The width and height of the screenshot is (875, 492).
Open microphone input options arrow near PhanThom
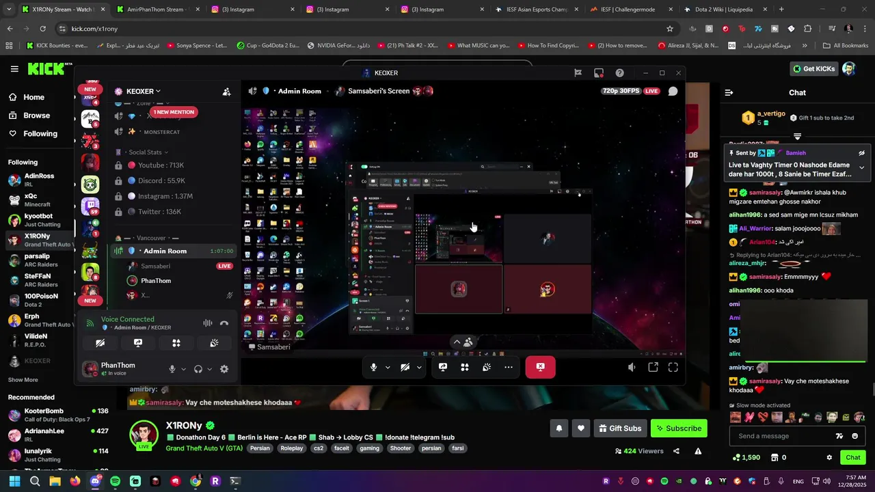point(183,369)
